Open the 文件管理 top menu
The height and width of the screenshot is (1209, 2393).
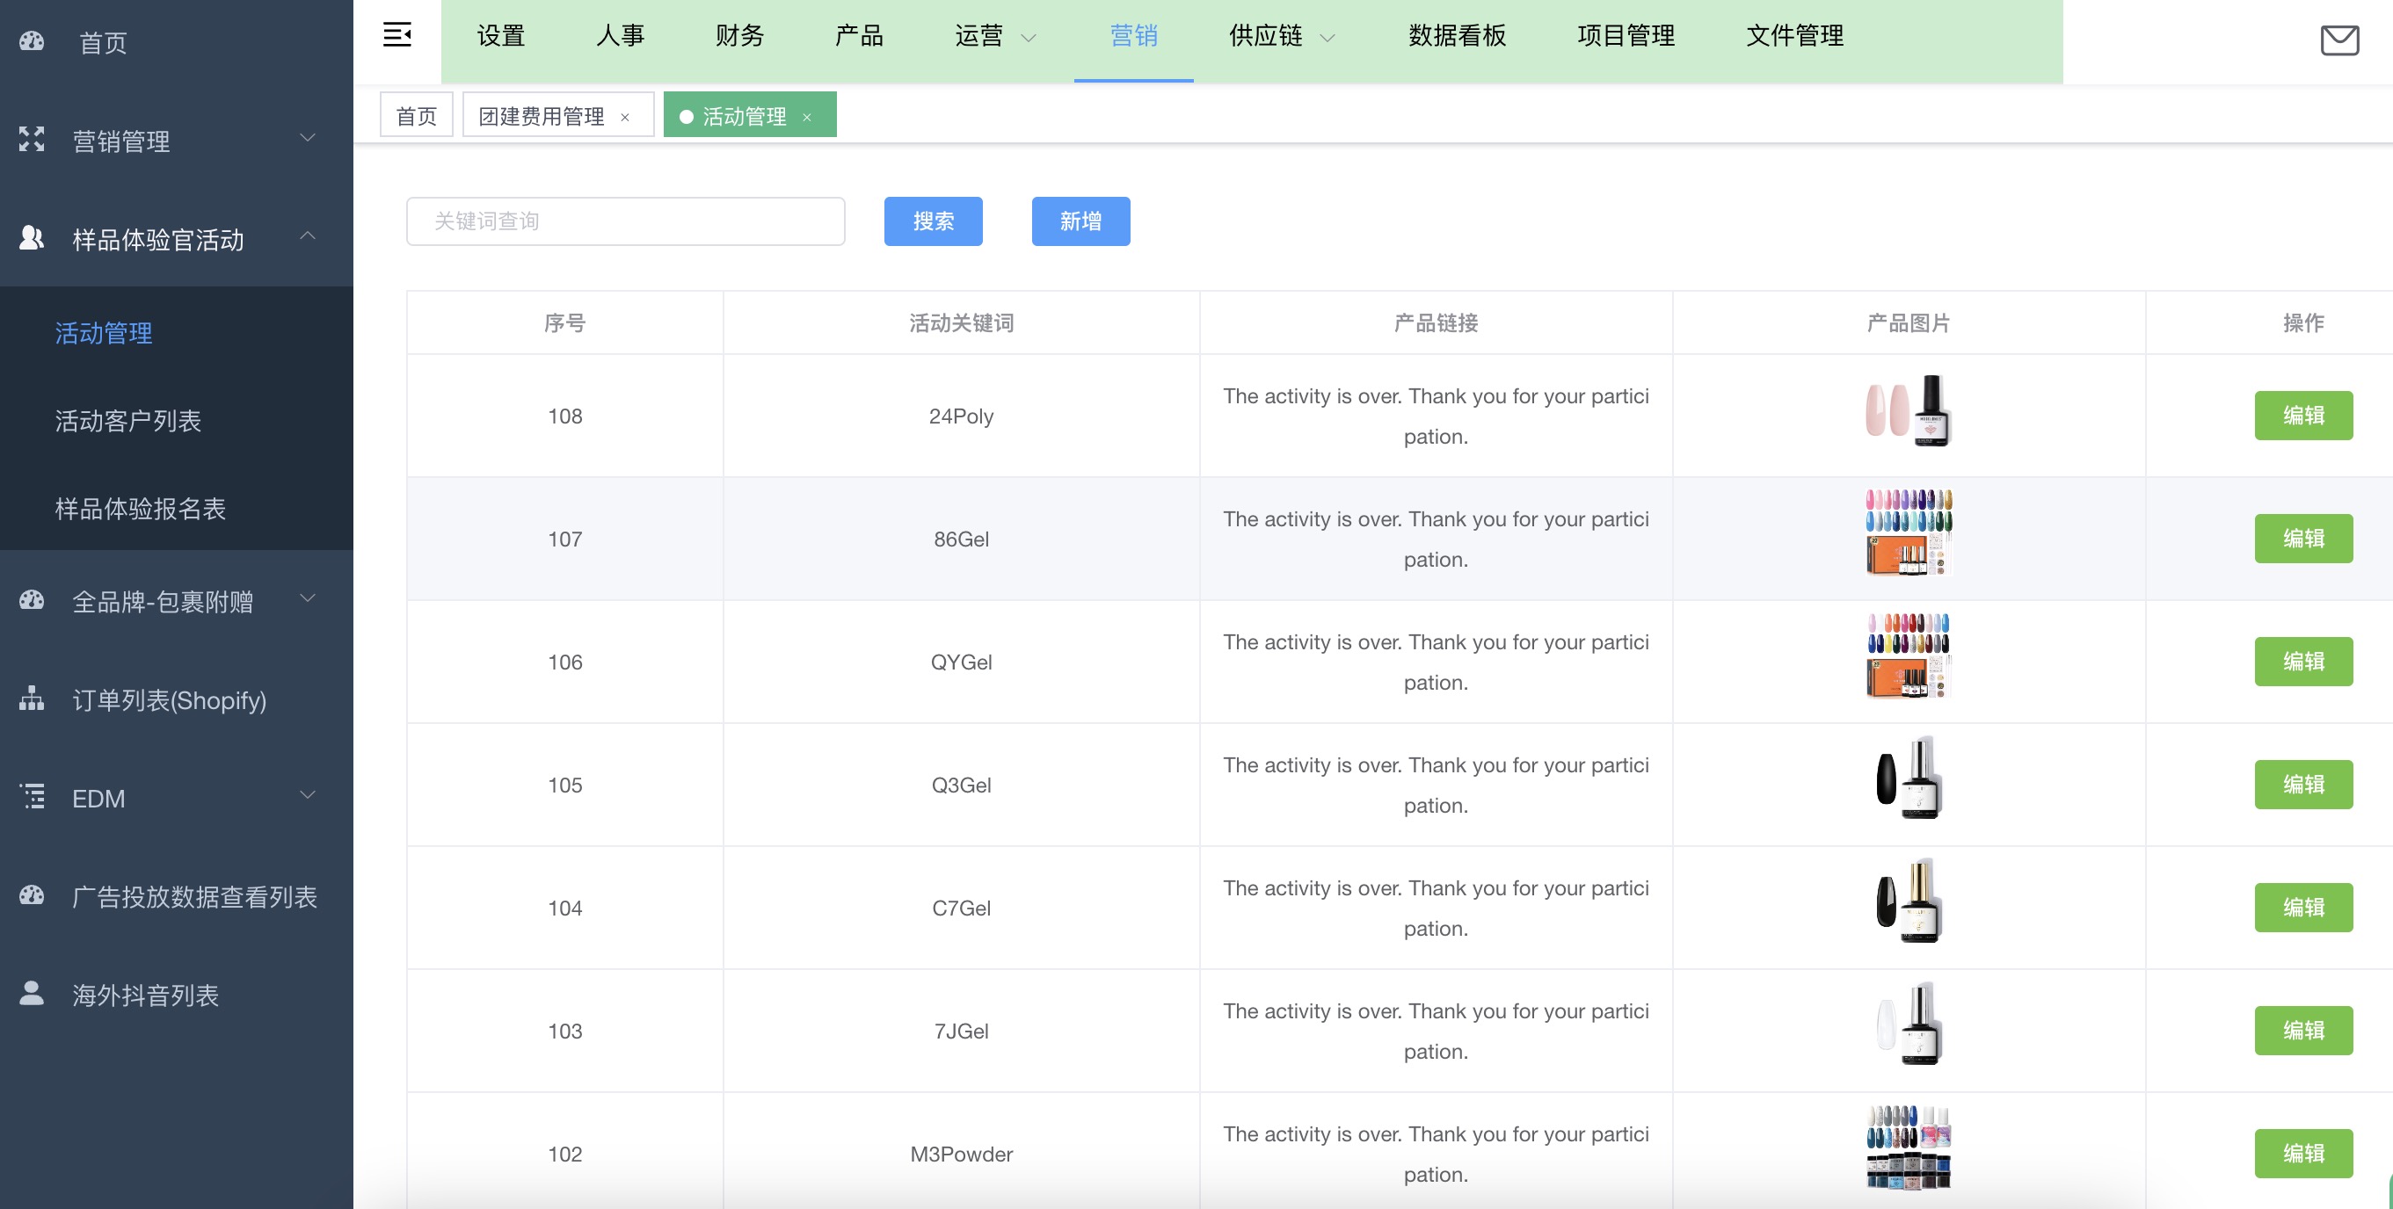pos(1796,36)
